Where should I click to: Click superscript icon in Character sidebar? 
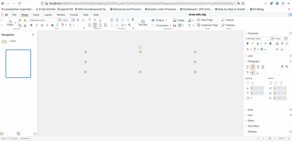tap(277, 49)
